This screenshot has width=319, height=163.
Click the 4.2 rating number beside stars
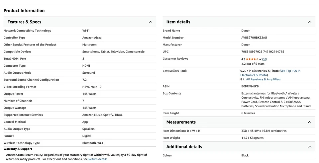pyautogui.click(x=243, y=59)
